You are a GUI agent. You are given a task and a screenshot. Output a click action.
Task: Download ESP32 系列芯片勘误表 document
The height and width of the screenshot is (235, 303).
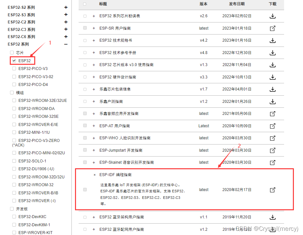coord(272,16)
